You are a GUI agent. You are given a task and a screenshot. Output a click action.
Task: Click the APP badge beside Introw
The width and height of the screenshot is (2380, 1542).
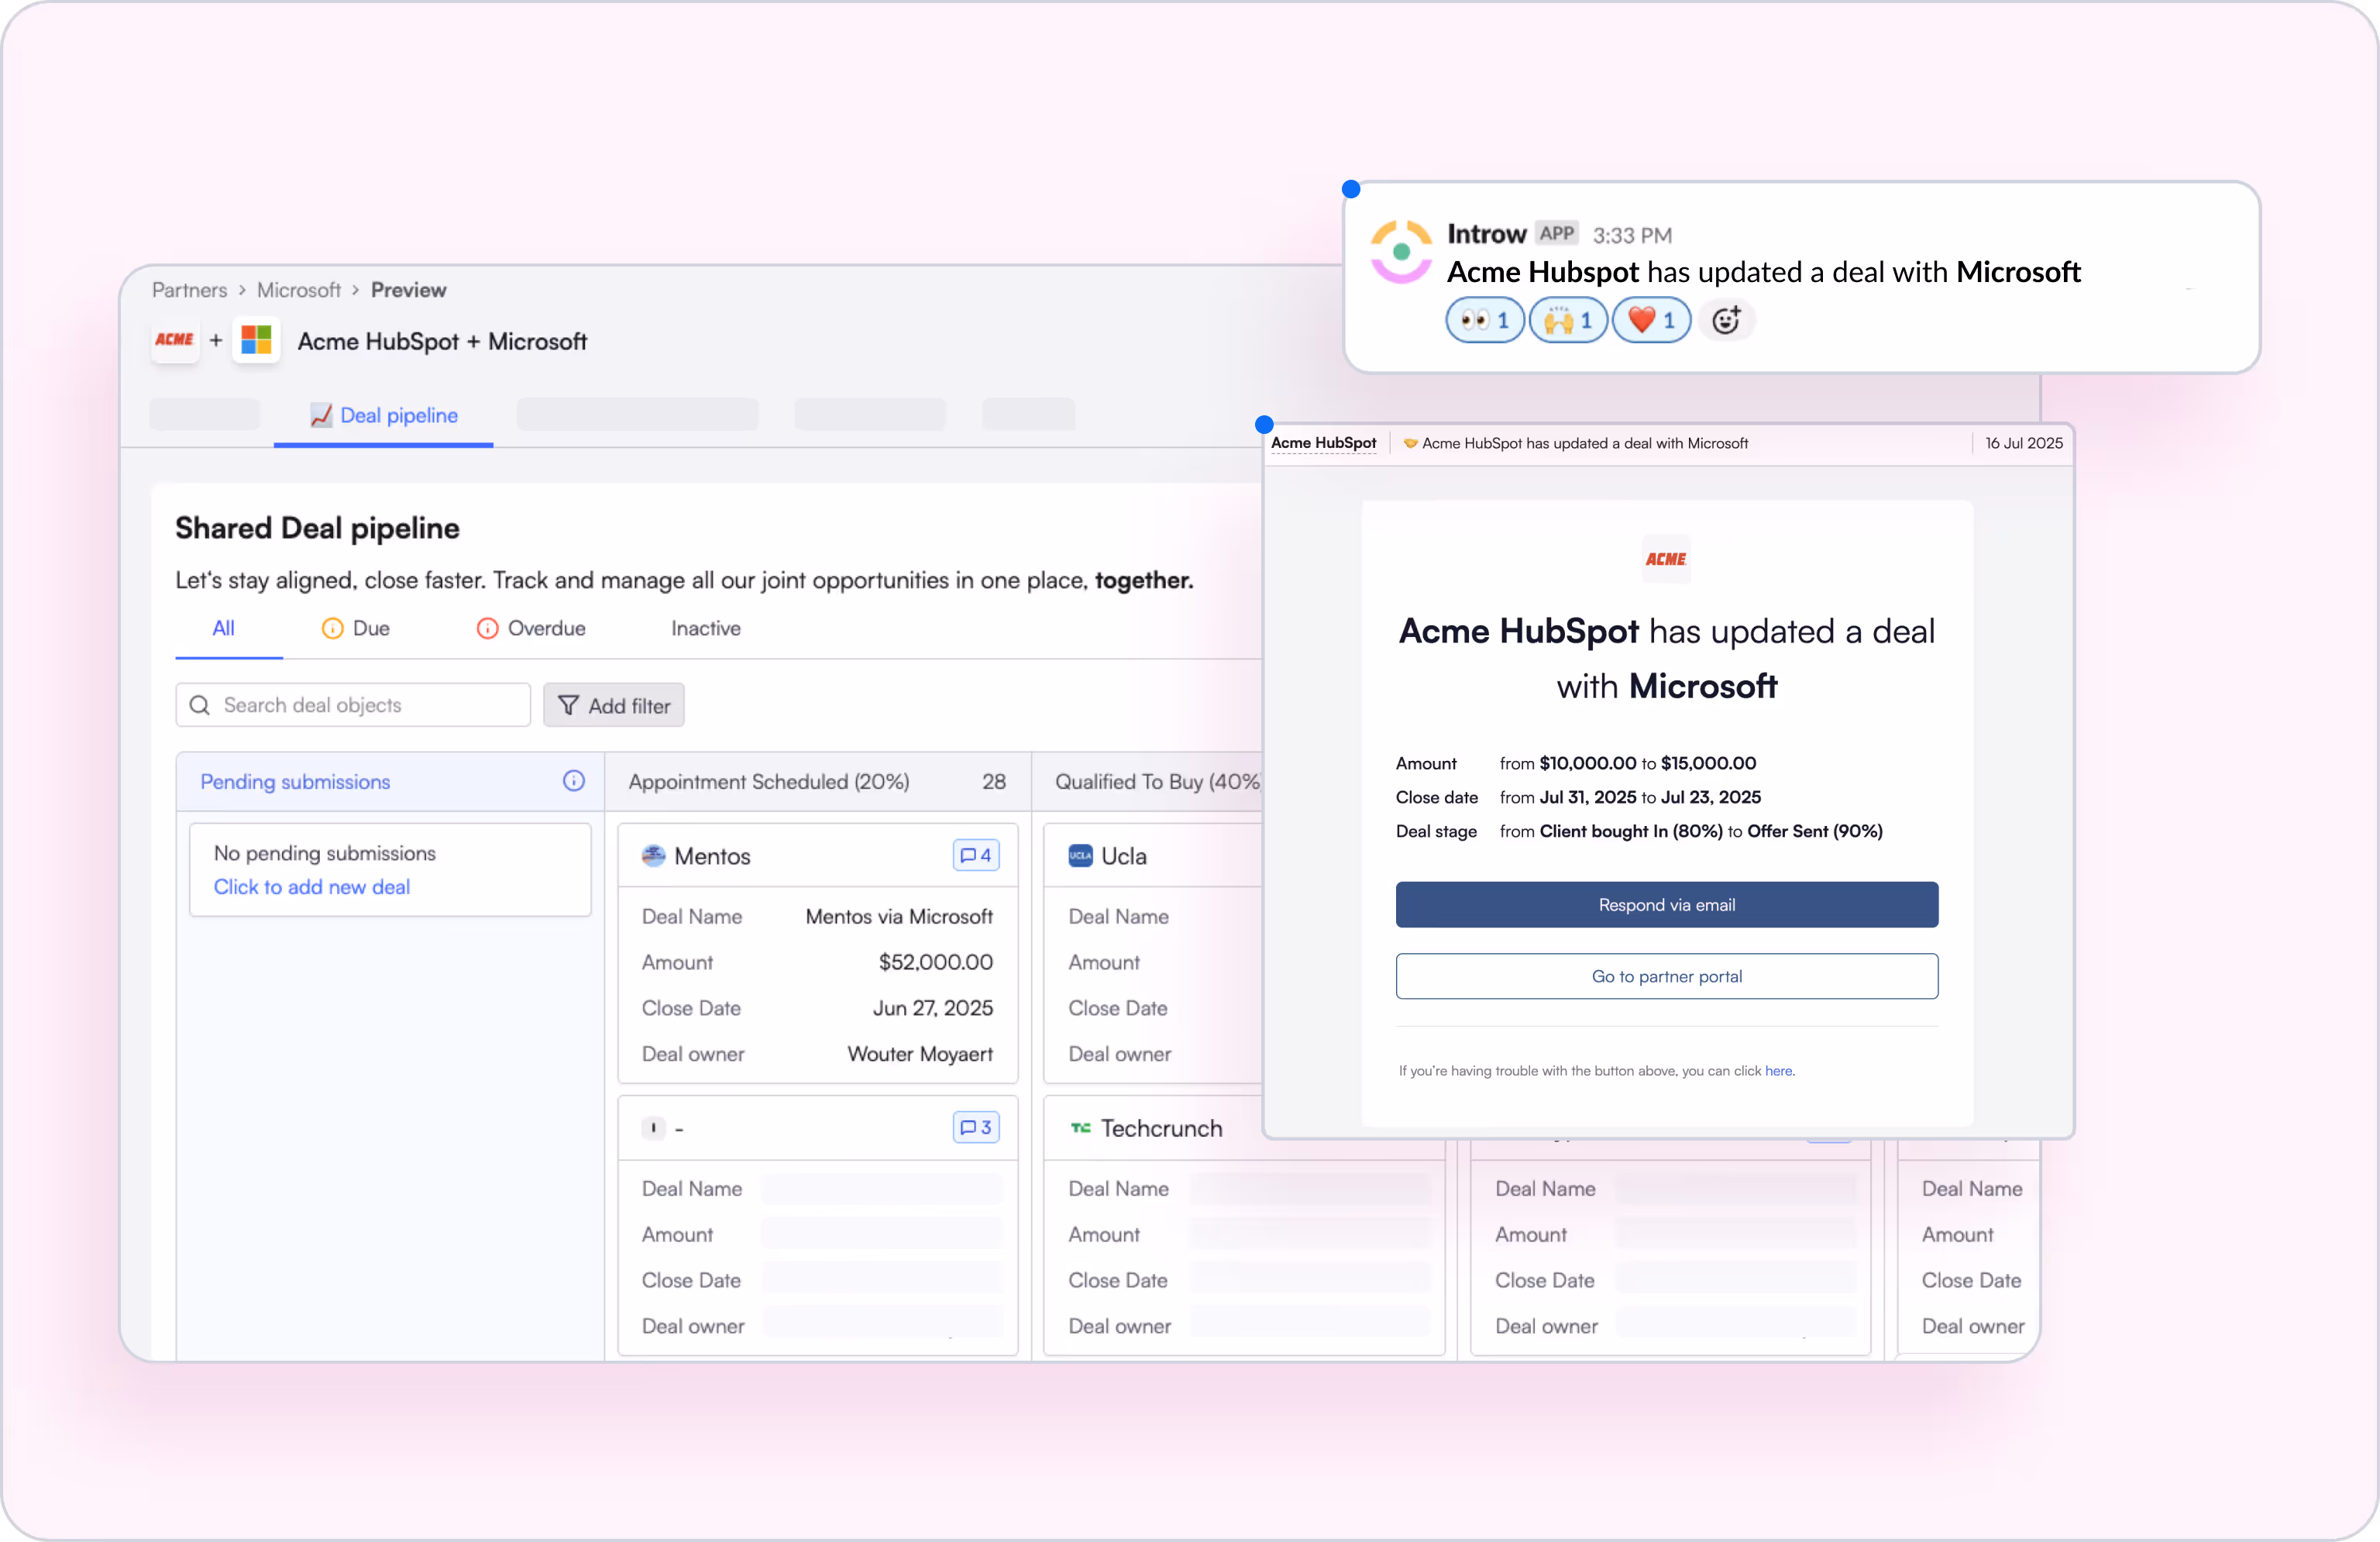coord(1557,233)
